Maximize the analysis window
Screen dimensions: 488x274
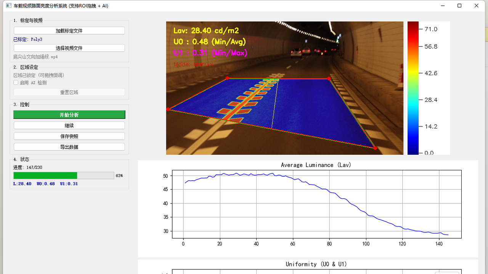click(x=459, y=6)
